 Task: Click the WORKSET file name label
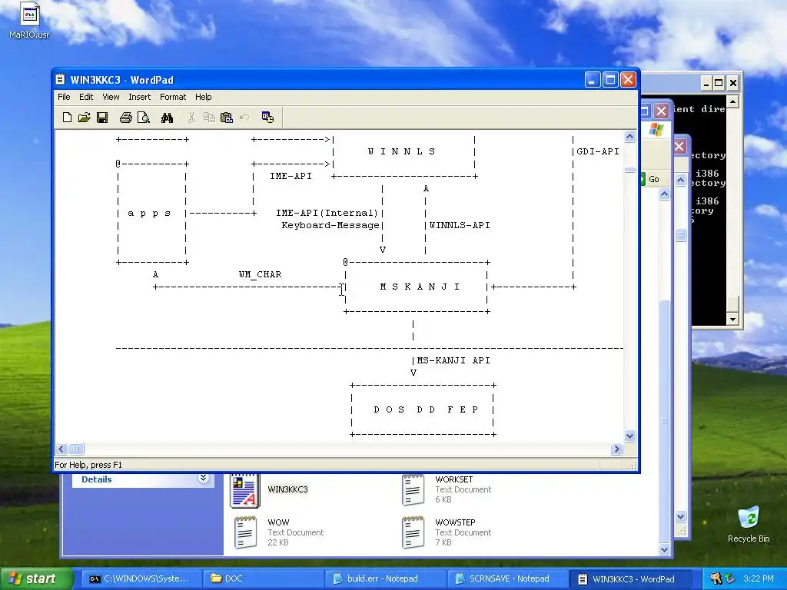click(x=453, y=479)
